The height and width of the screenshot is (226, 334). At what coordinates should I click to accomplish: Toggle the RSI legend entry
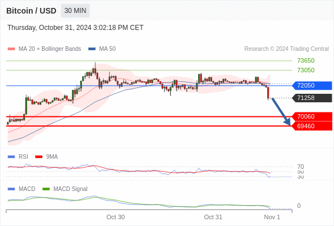pyautogui.click(x=18, y=157)
